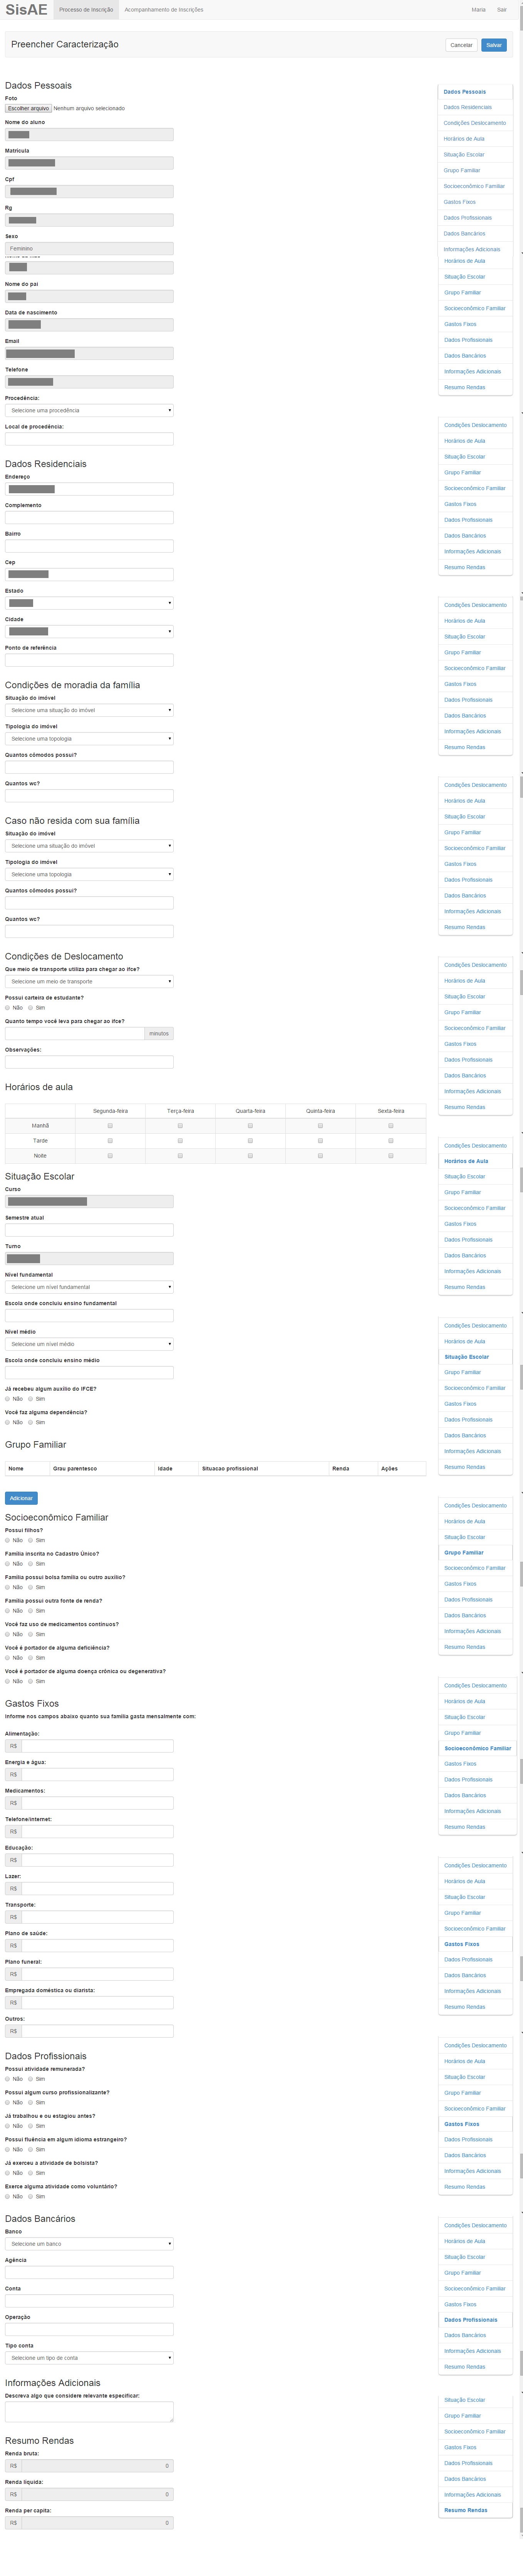Select Sim for Possui filhos
This screenshot has height=2576, width=523.
[x=31, y=1540]
